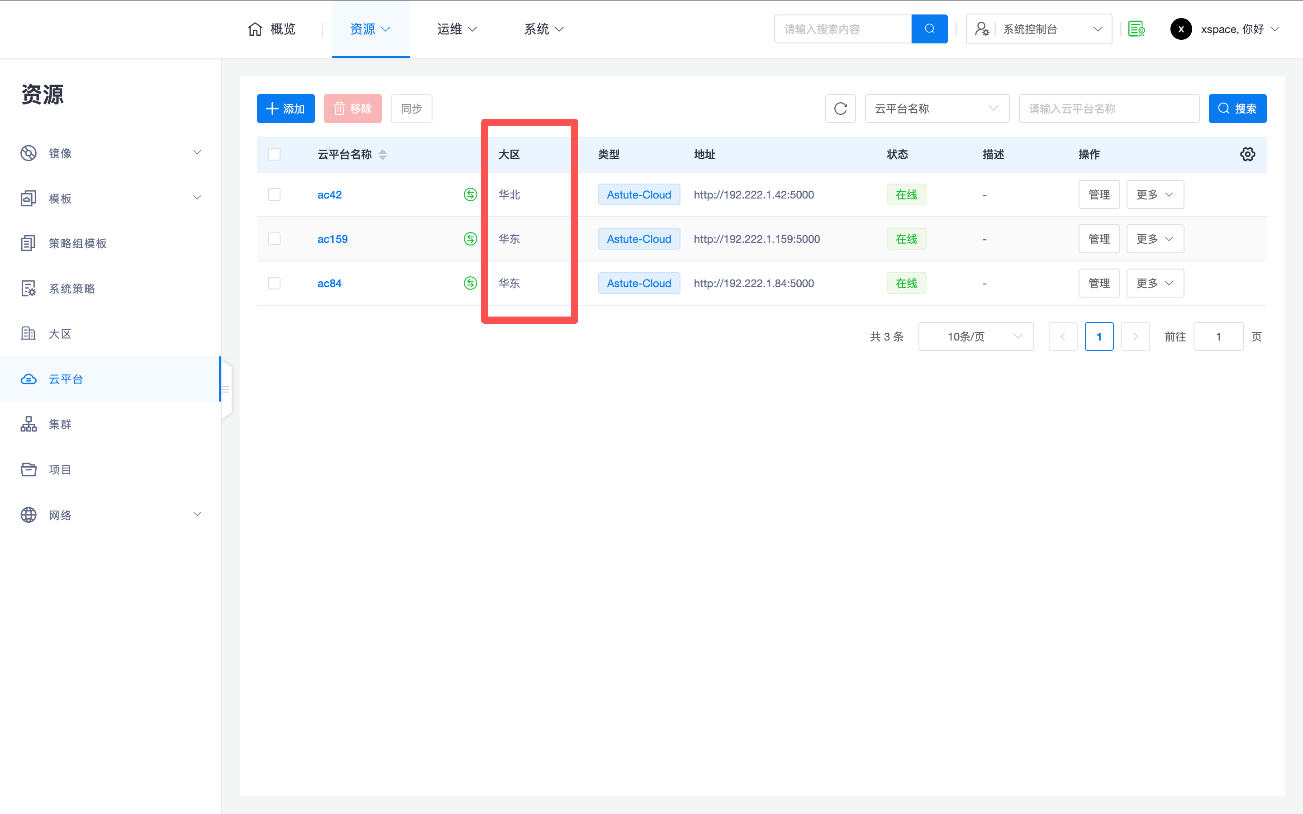
Task: Open table column settings gear icon
Action: pos(1247,155)
